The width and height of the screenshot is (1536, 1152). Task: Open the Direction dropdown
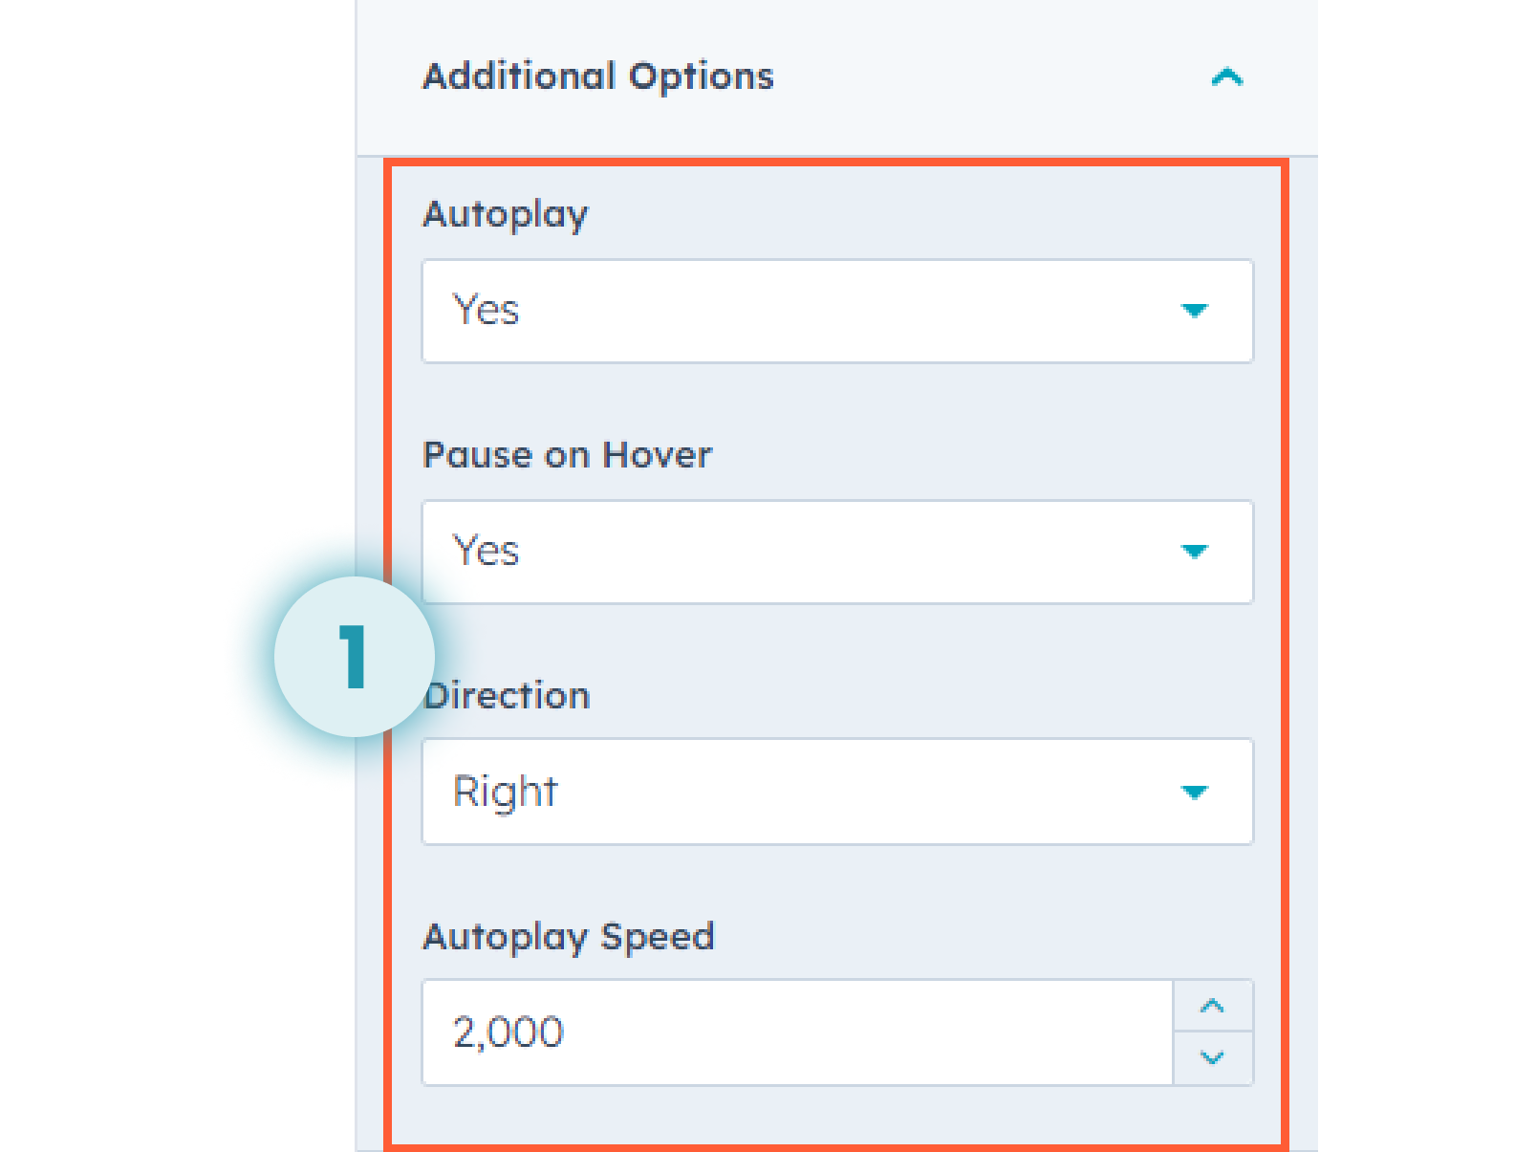coord(837,792)
